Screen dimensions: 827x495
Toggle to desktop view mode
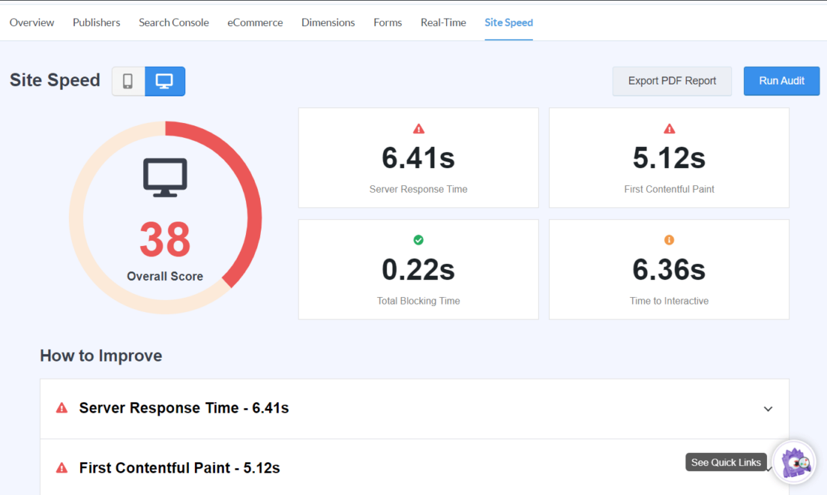coord(163,81)
